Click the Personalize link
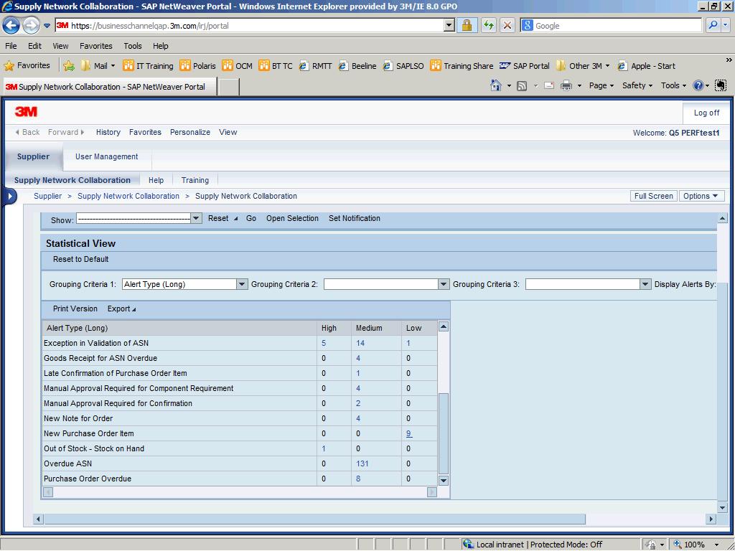The image size is (735, 551). 189,133
